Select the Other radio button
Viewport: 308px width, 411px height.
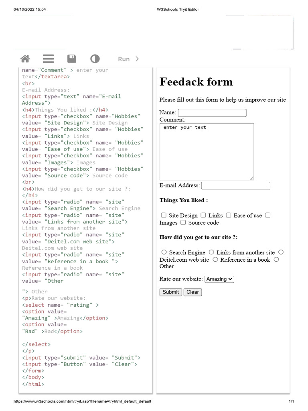[276, 259]
